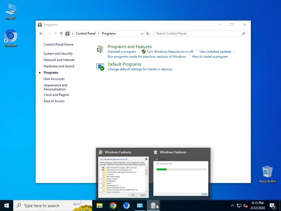Launch Thorium browser from the taskbar
Viewport: 281px width, 211px height.
pyautogui.click(x=126, y=206)
